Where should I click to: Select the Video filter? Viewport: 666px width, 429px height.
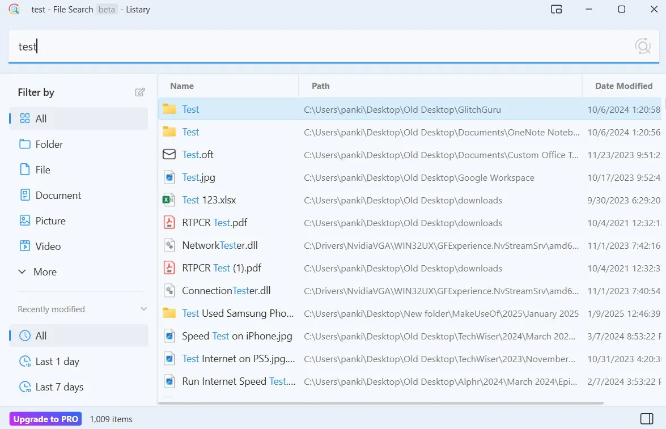(48, 247)
